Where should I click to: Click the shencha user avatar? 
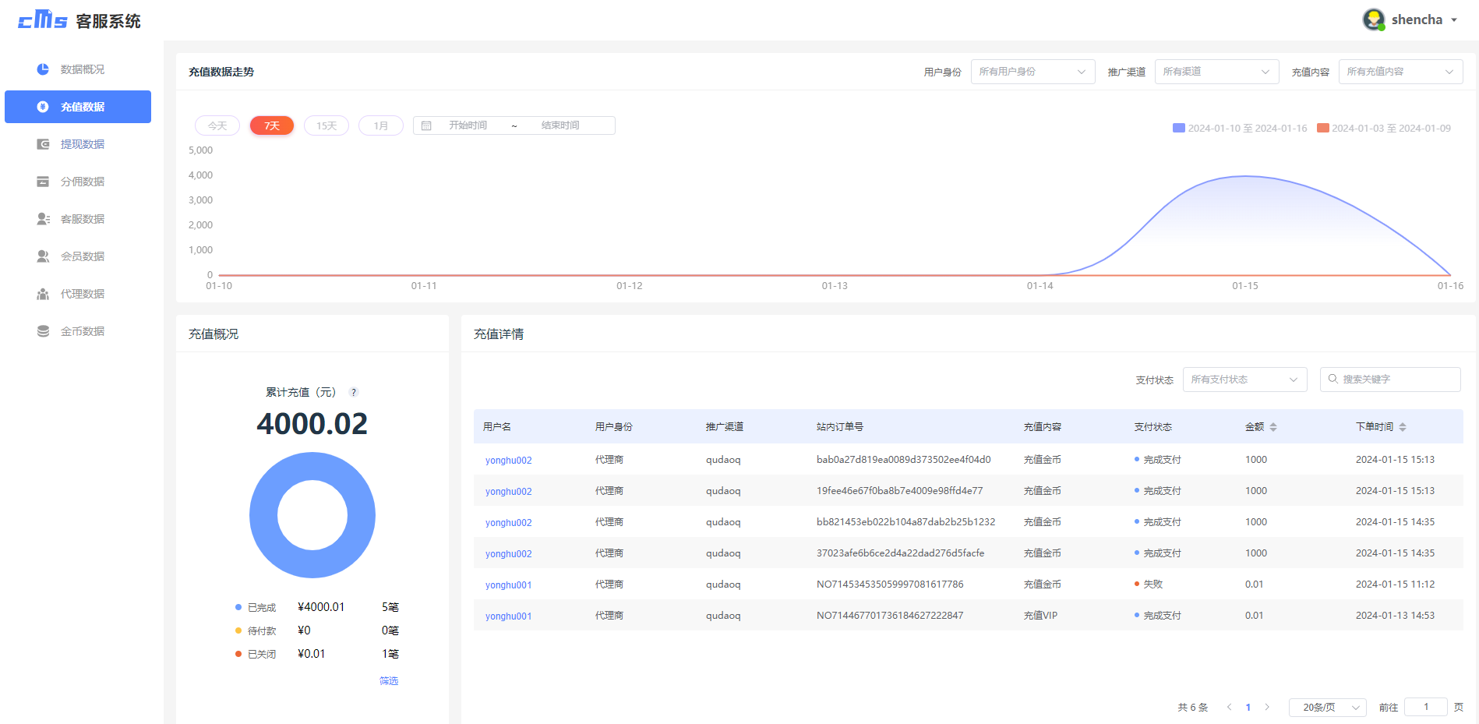point(1374,19)
